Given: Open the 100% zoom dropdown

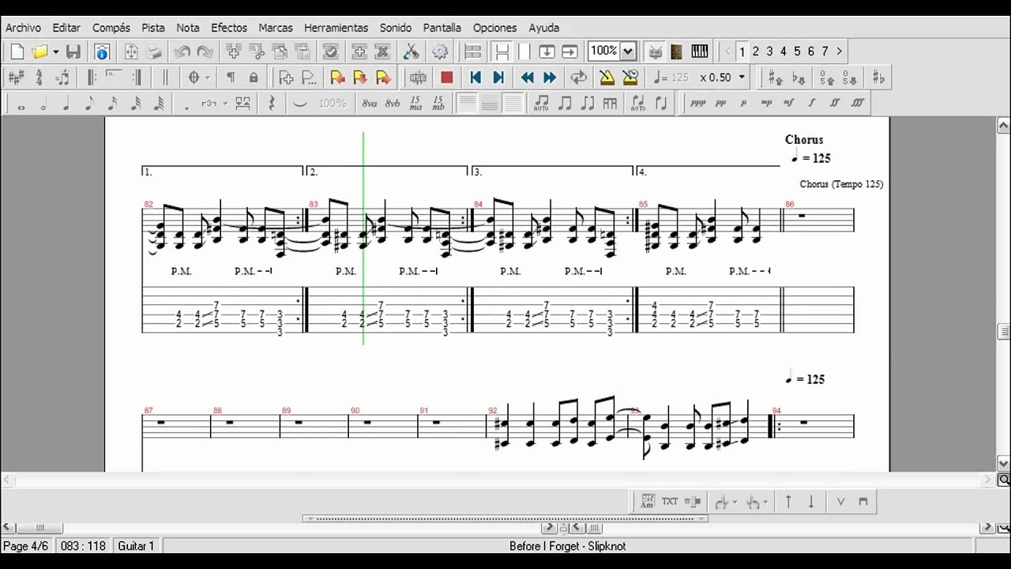Looking at the screenshot, I should coord(628,51).
